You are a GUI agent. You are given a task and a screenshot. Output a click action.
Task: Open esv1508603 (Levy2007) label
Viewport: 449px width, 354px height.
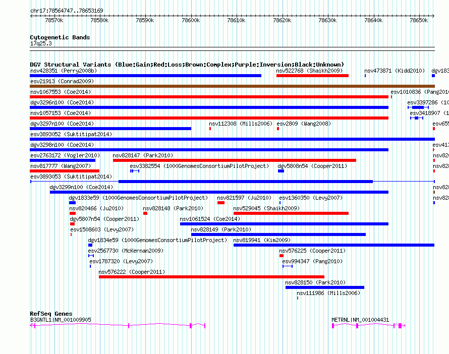(102, 229)
